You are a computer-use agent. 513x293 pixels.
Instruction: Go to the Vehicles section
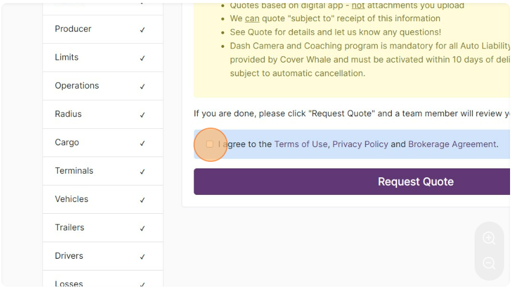[x=103, y=199]
